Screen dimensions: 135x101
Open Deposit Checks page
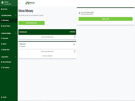coord(9,26)
